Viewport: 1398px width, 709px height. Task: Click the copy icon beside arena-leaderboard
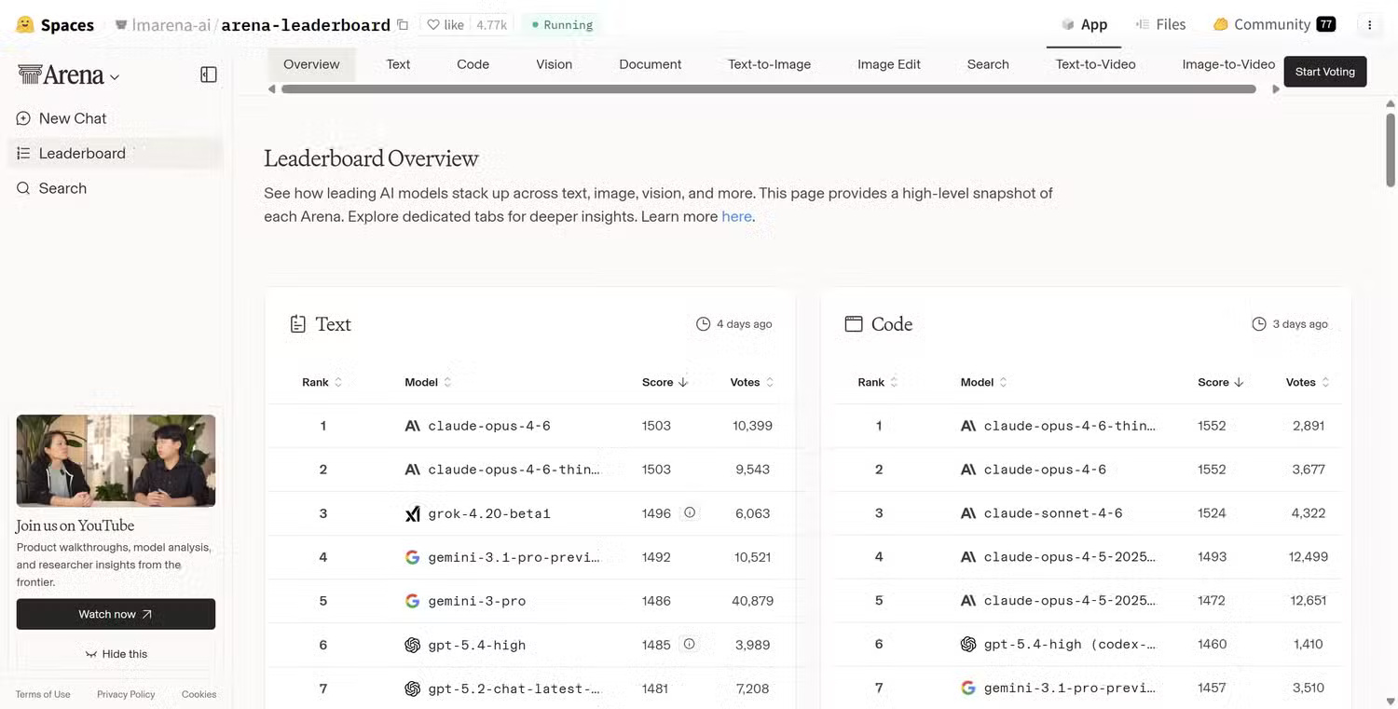(403, 25)
